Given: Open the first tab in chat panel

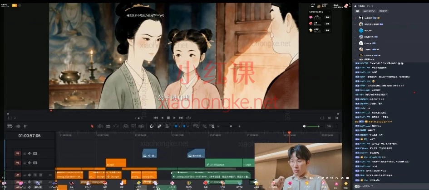Looking at the screenshot, I should [x=357, y=11].
